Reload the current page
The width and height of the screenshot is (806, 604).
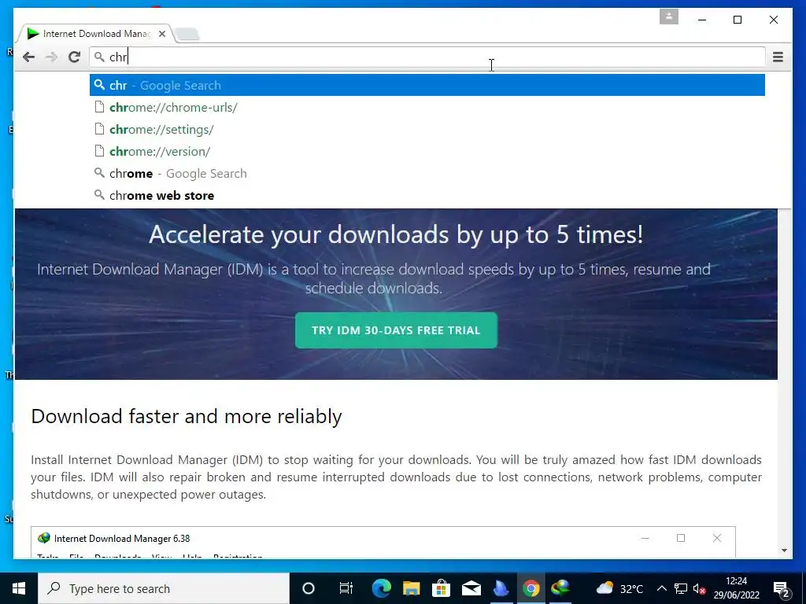pos(74,57)
